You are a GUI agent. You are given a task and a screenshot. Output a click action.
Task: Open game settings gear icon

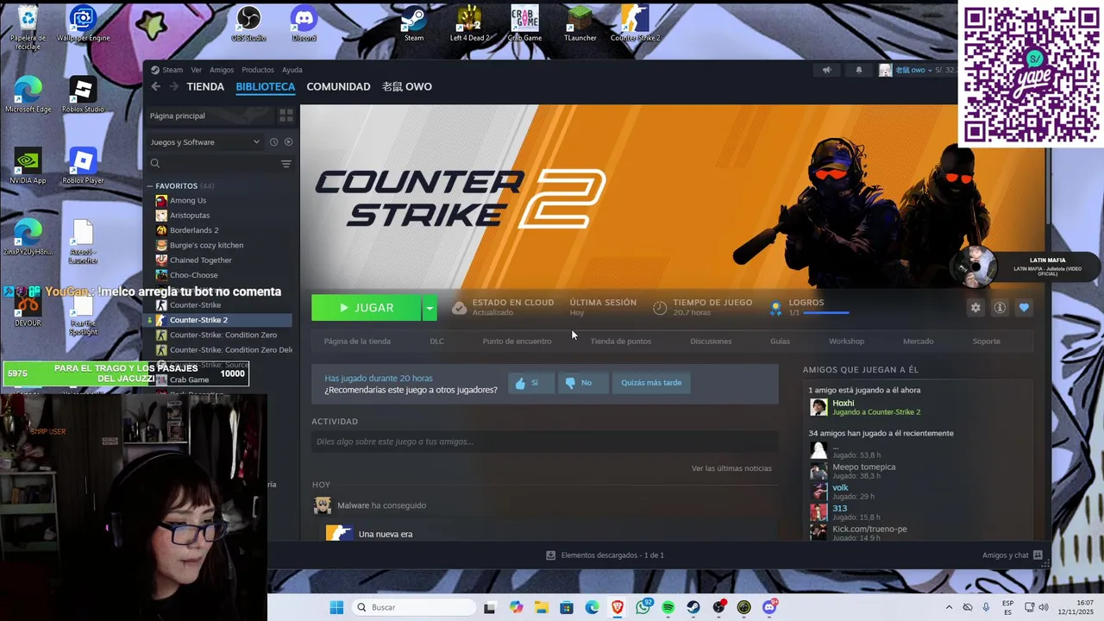(975, 308)
